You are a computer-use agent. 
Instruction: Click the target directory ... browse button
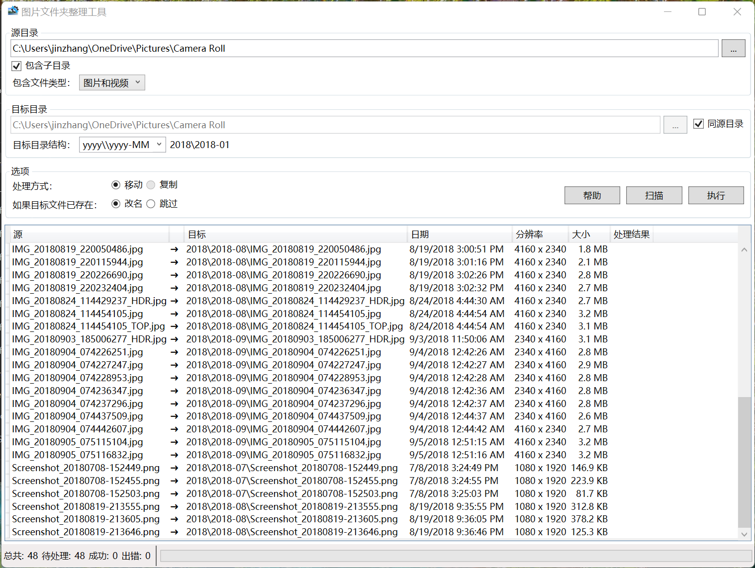[675, 125]
